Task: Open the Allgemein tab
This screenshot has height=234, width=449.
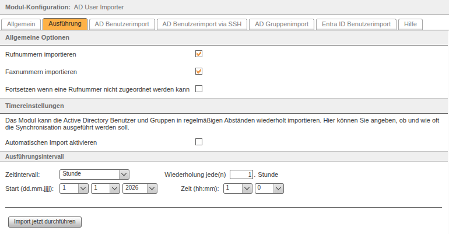Action: tap(20, 25)
